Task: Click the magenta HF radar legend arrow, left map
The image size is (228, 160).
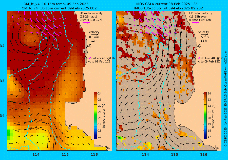Action: point(86,23)
